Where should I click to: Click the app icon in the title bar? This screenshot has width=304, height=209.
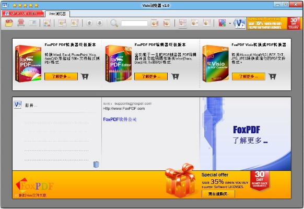[5, 5]
